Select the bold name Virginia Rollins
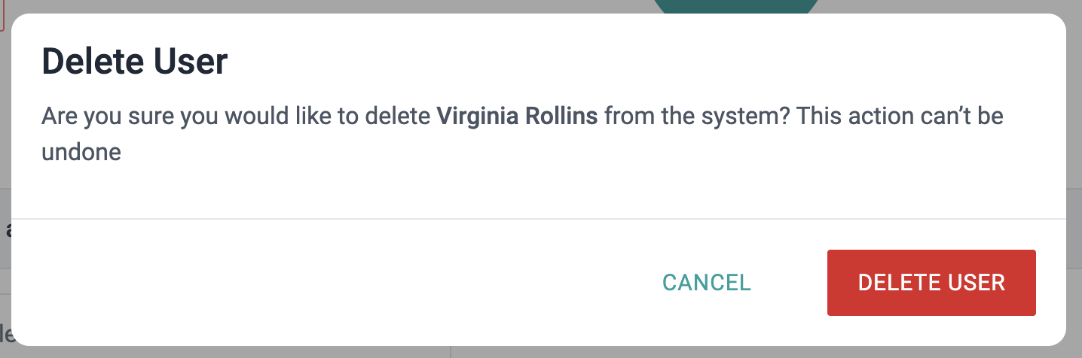Viewport: 1082px width, 358px height. (517, 117)
